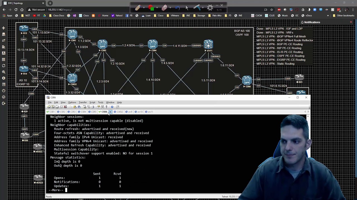Switch to the xrv9 session tab
Screen dimensions: 357x200
coord(129,112)
